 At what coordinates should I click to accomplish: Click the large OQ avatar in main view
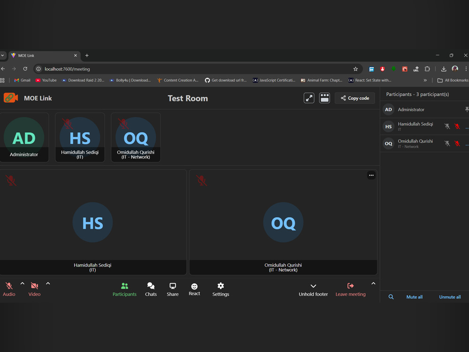pos(283,222)
